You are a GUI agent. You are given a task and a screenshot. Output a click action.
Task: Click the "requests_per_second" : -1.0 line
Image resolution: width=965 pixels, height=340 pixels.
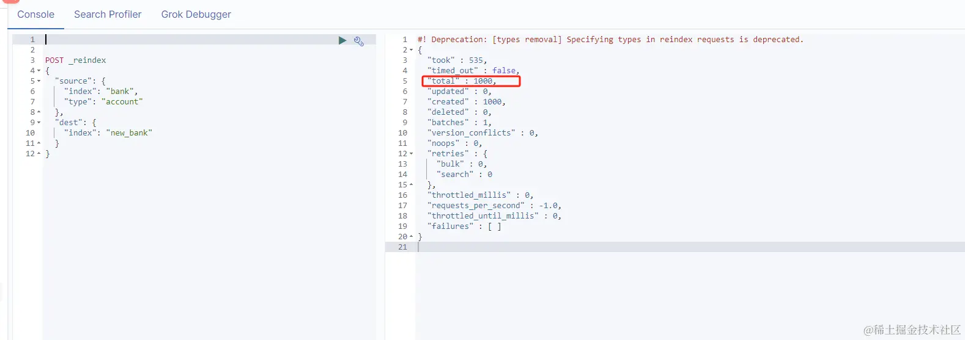click(494, 206)
